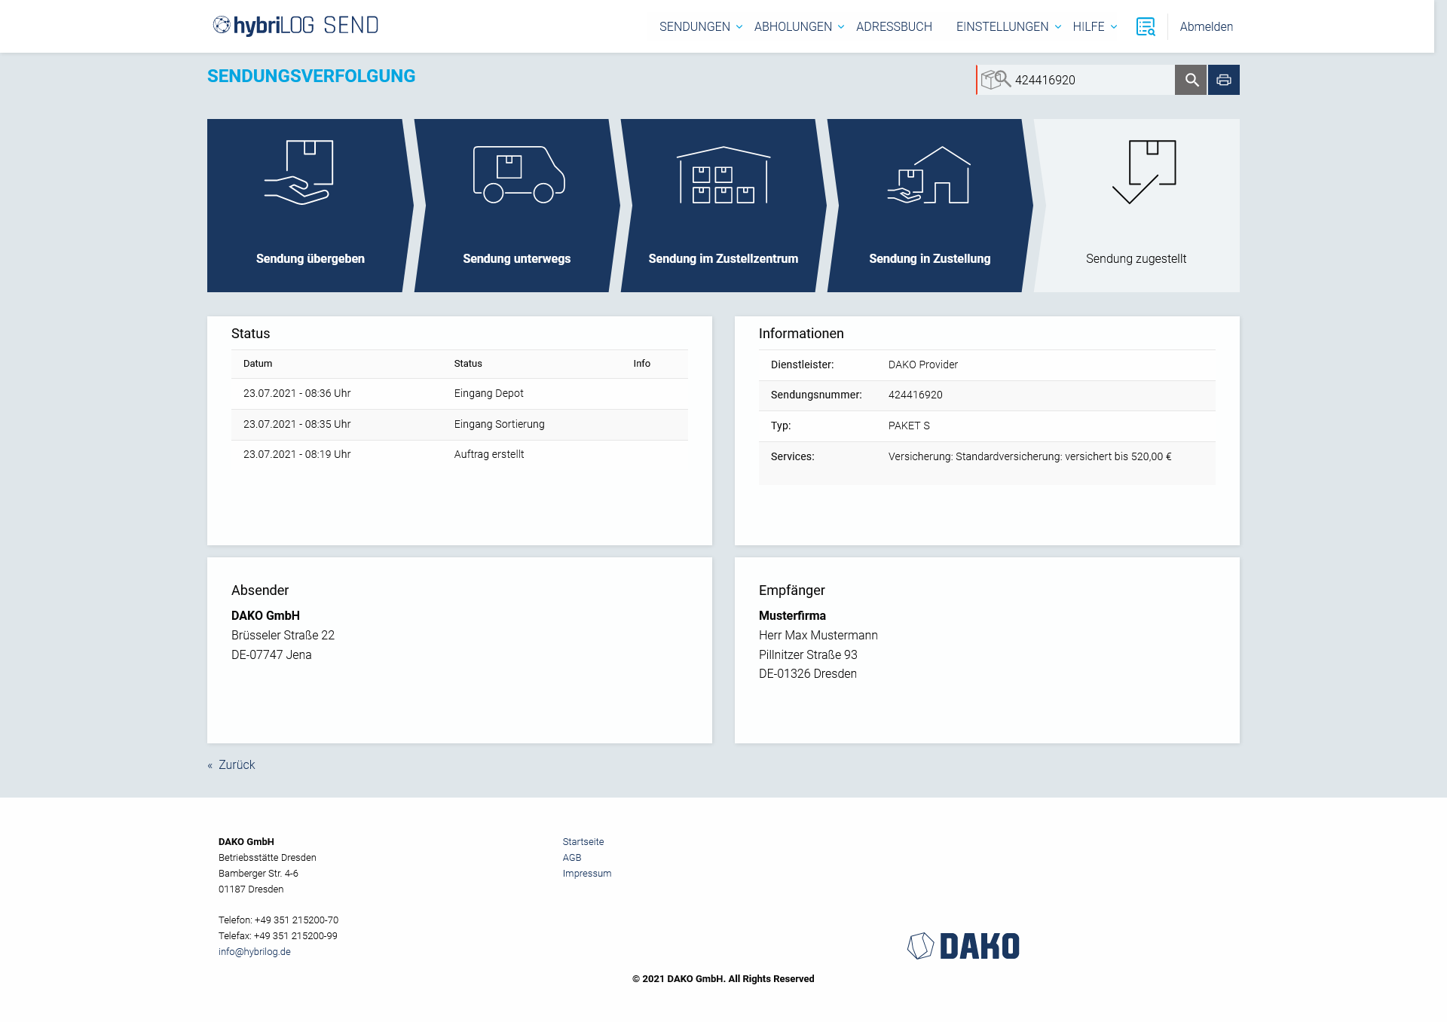Click the 'Eingang Sortierung' status row

click(460, 425)
